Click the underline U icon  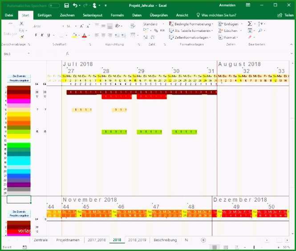click(49, 35)
